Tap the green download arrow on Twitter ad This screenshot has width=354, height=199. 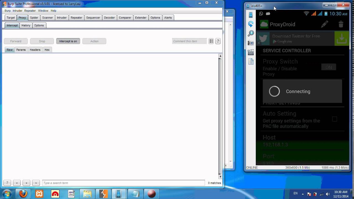coord(342,38)
